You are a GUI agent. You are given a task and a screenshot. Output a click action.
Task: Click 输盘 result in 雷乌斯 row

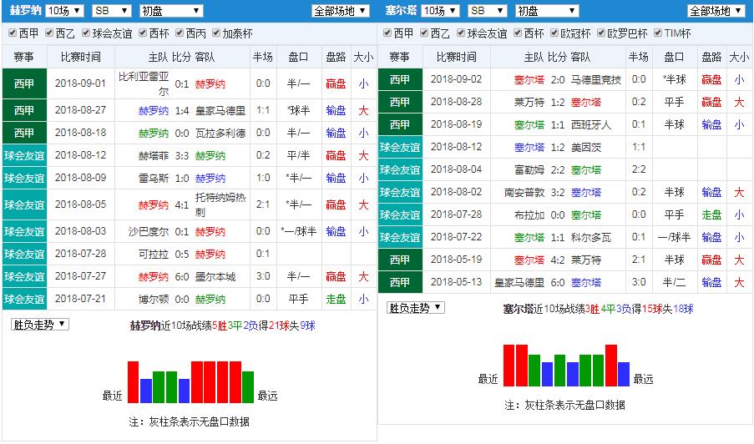336,179
